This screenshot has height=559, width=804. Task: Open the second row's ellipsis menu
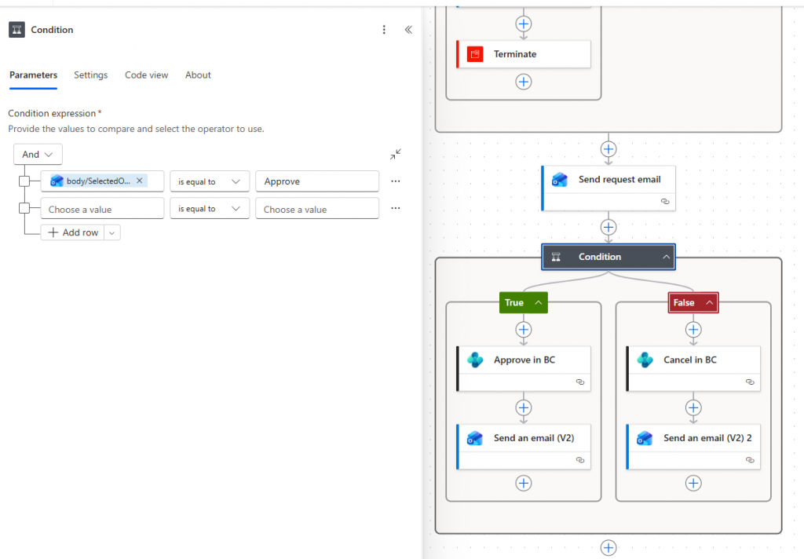(395, 209)
